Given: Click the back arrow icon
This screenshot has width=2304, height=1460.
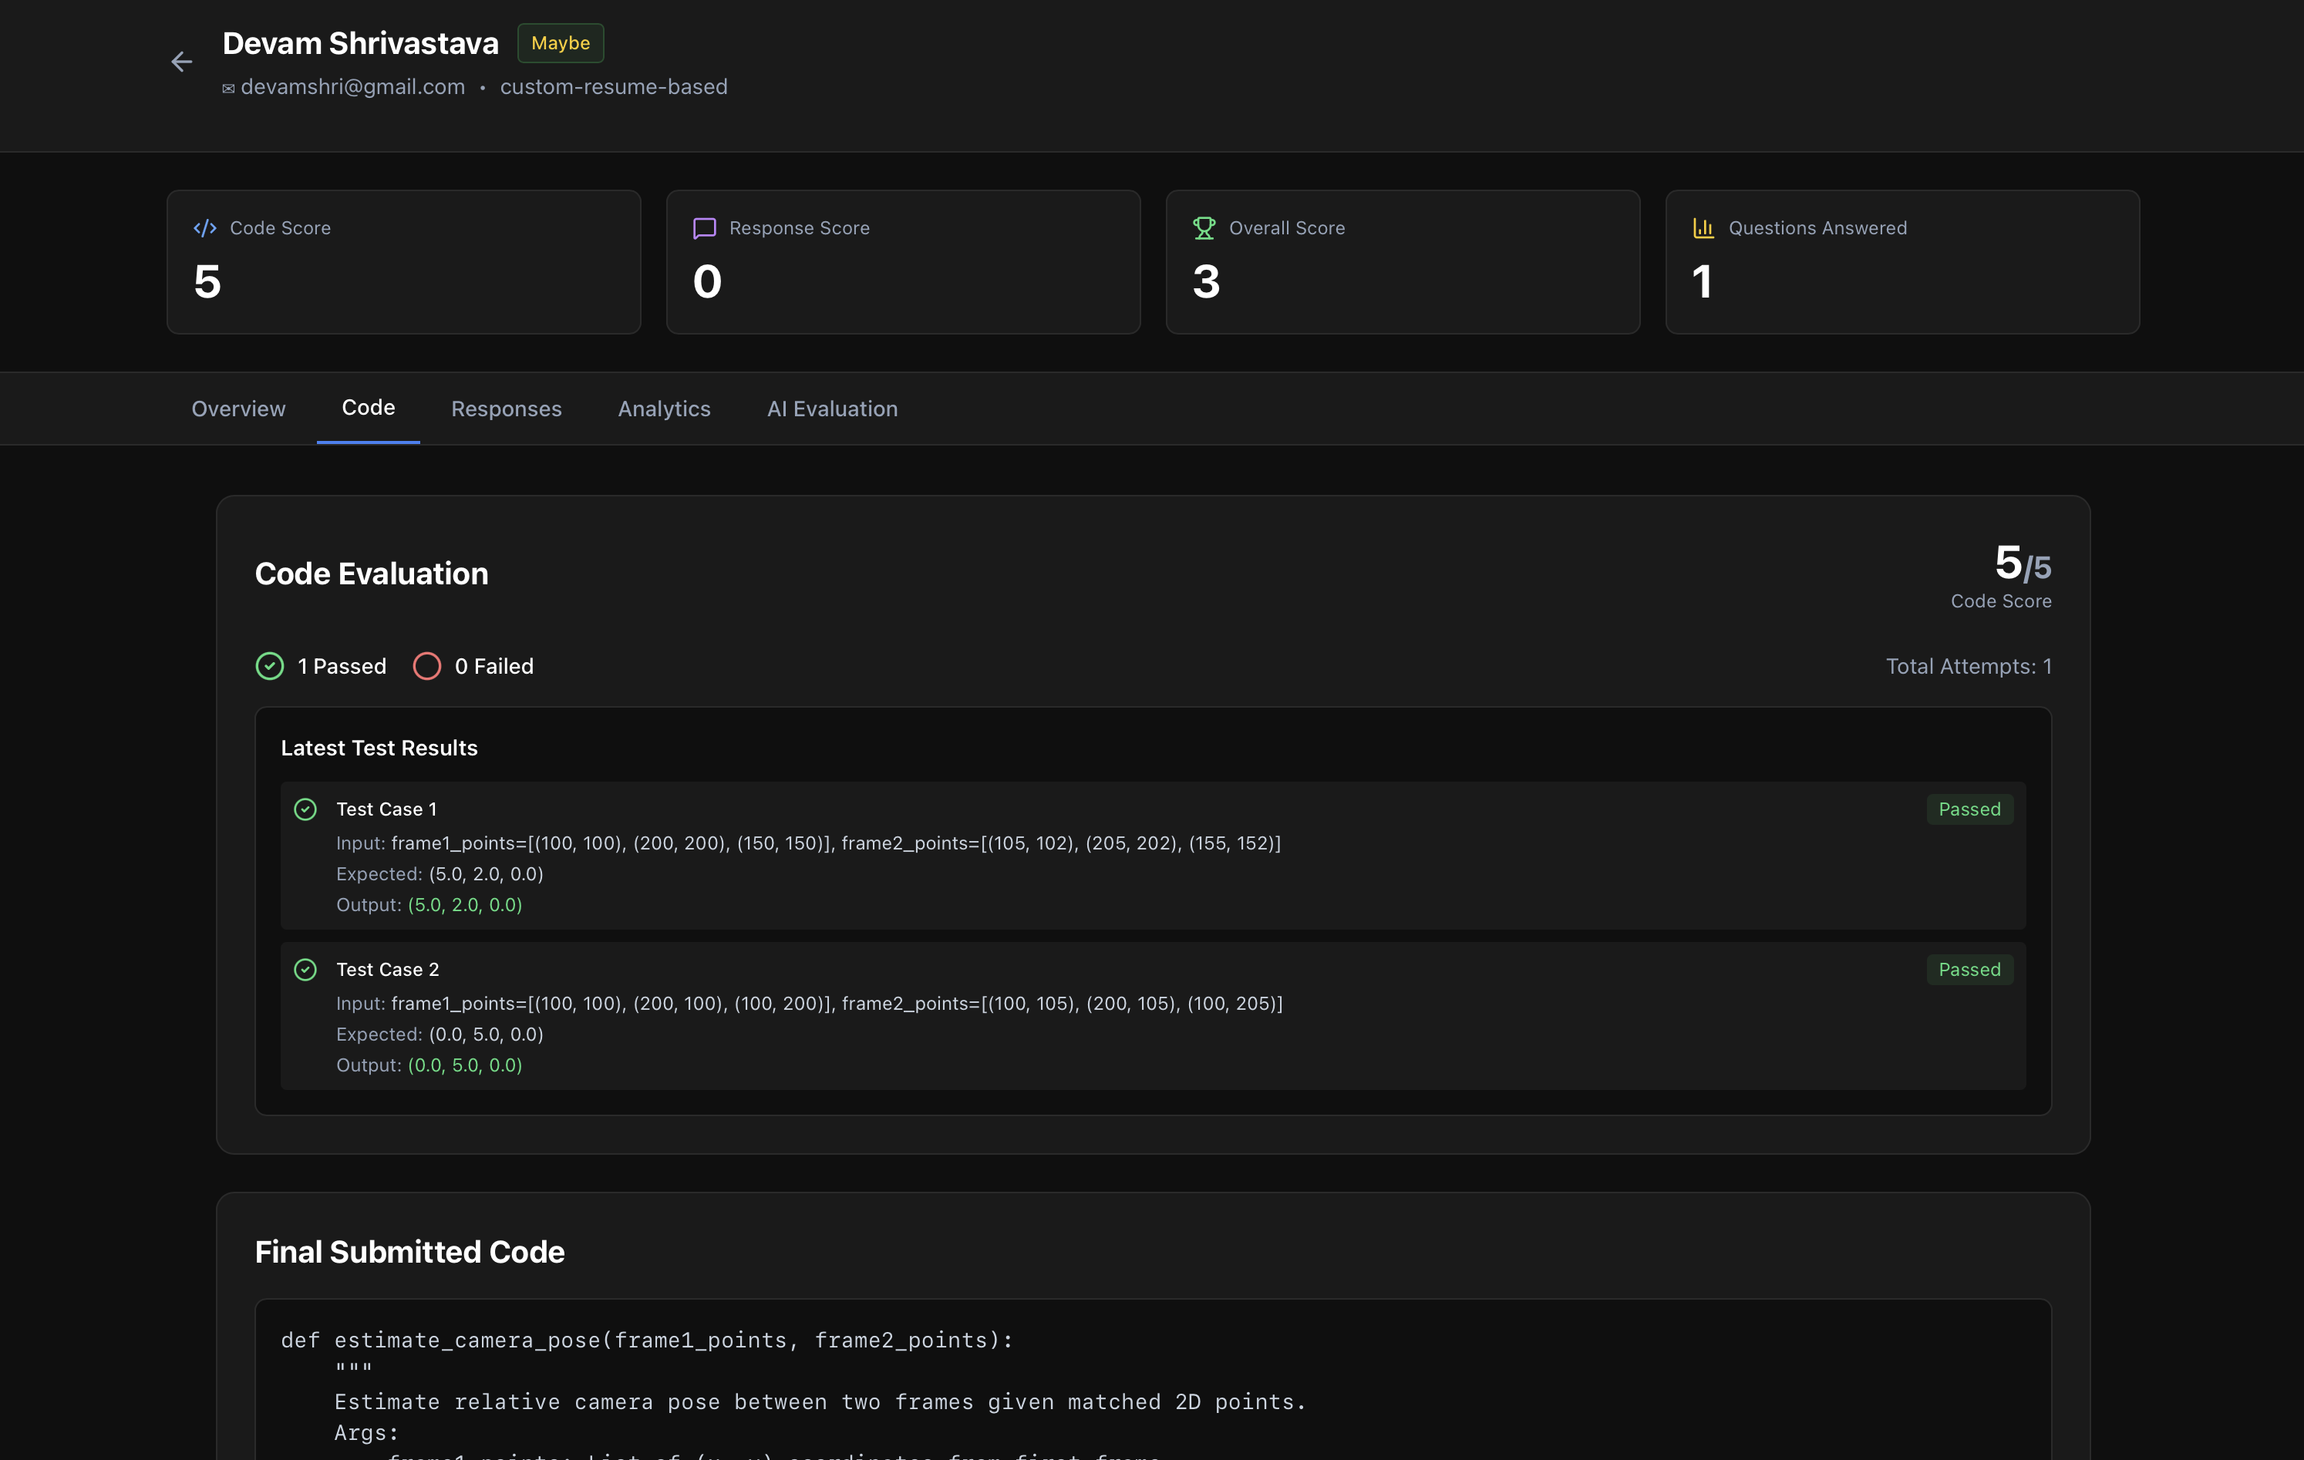Looking at the screenshot, I should pyautogui.click(x=182, y=62).
